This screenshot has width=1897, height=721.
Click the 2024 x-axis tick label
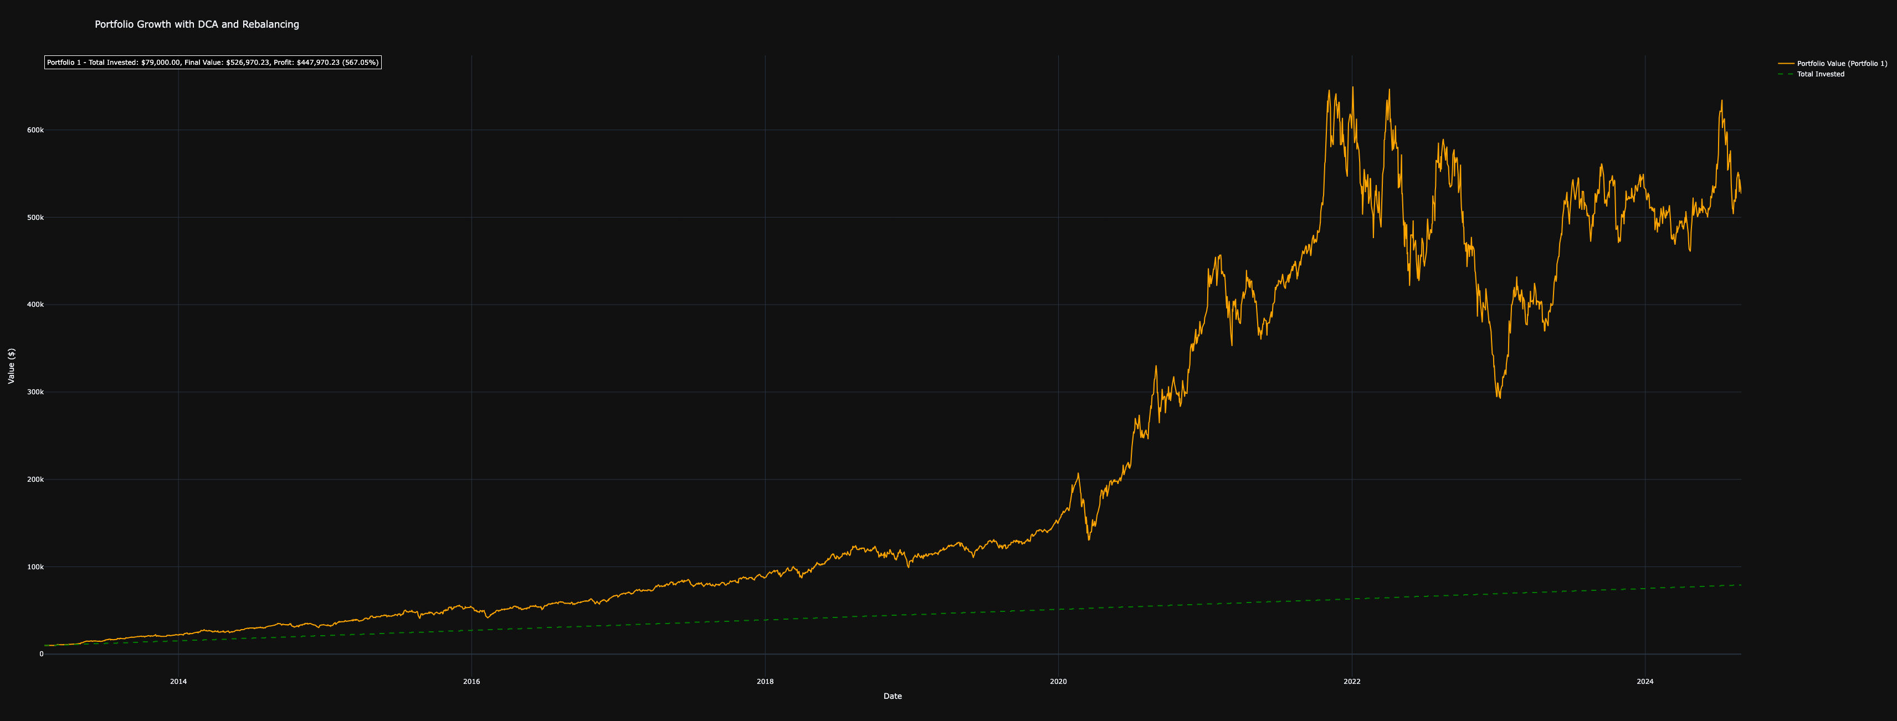pyautogui.click(x=1644, y=682)
